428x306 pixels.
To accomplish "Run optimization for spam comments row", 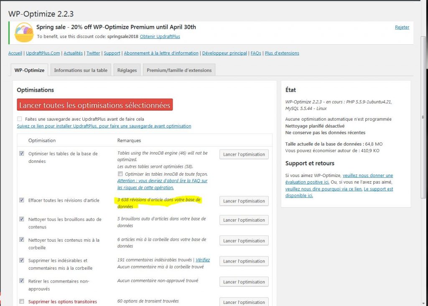I will coord(244,261).
